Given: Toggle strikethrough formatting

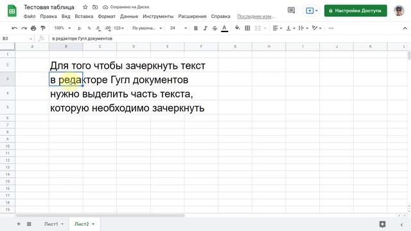Looking at the screenshot, I should 214,28.
